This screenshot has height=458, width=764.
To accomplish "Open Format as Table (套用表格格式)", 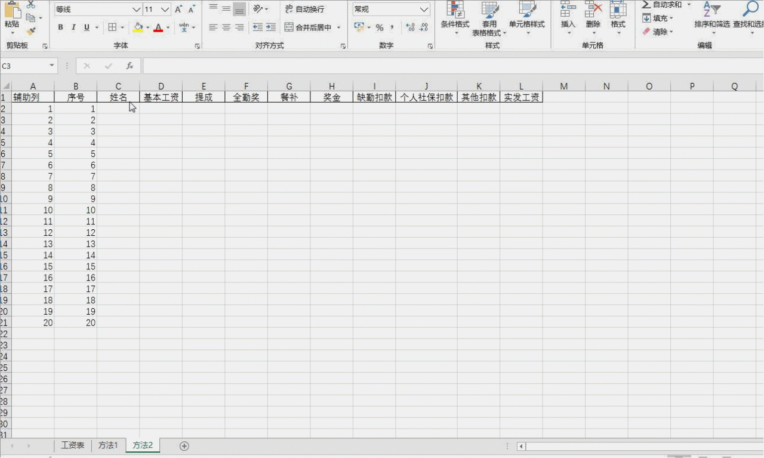I will click(489, 18).
